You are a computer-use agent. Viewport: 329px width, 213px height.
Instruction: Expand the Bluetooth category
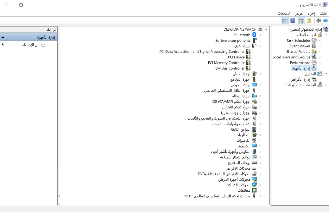pyautogui.click(x=260, y=35)
